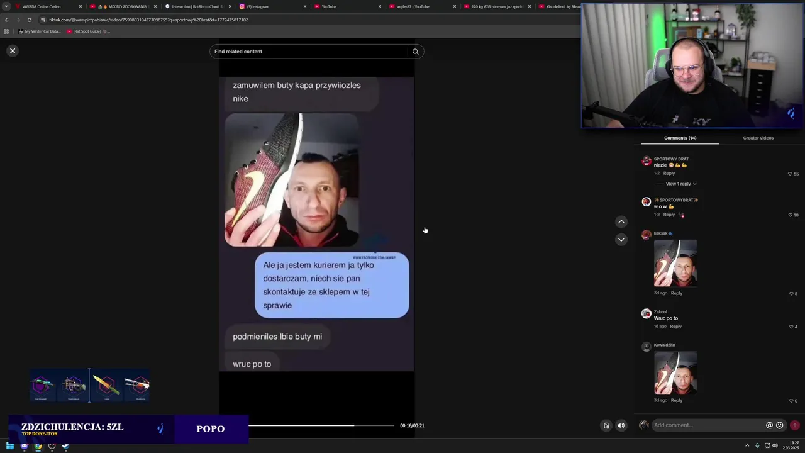The image size is (805, 453).
Task: Toggle the video mute speaker button
Action: (621, 425)
